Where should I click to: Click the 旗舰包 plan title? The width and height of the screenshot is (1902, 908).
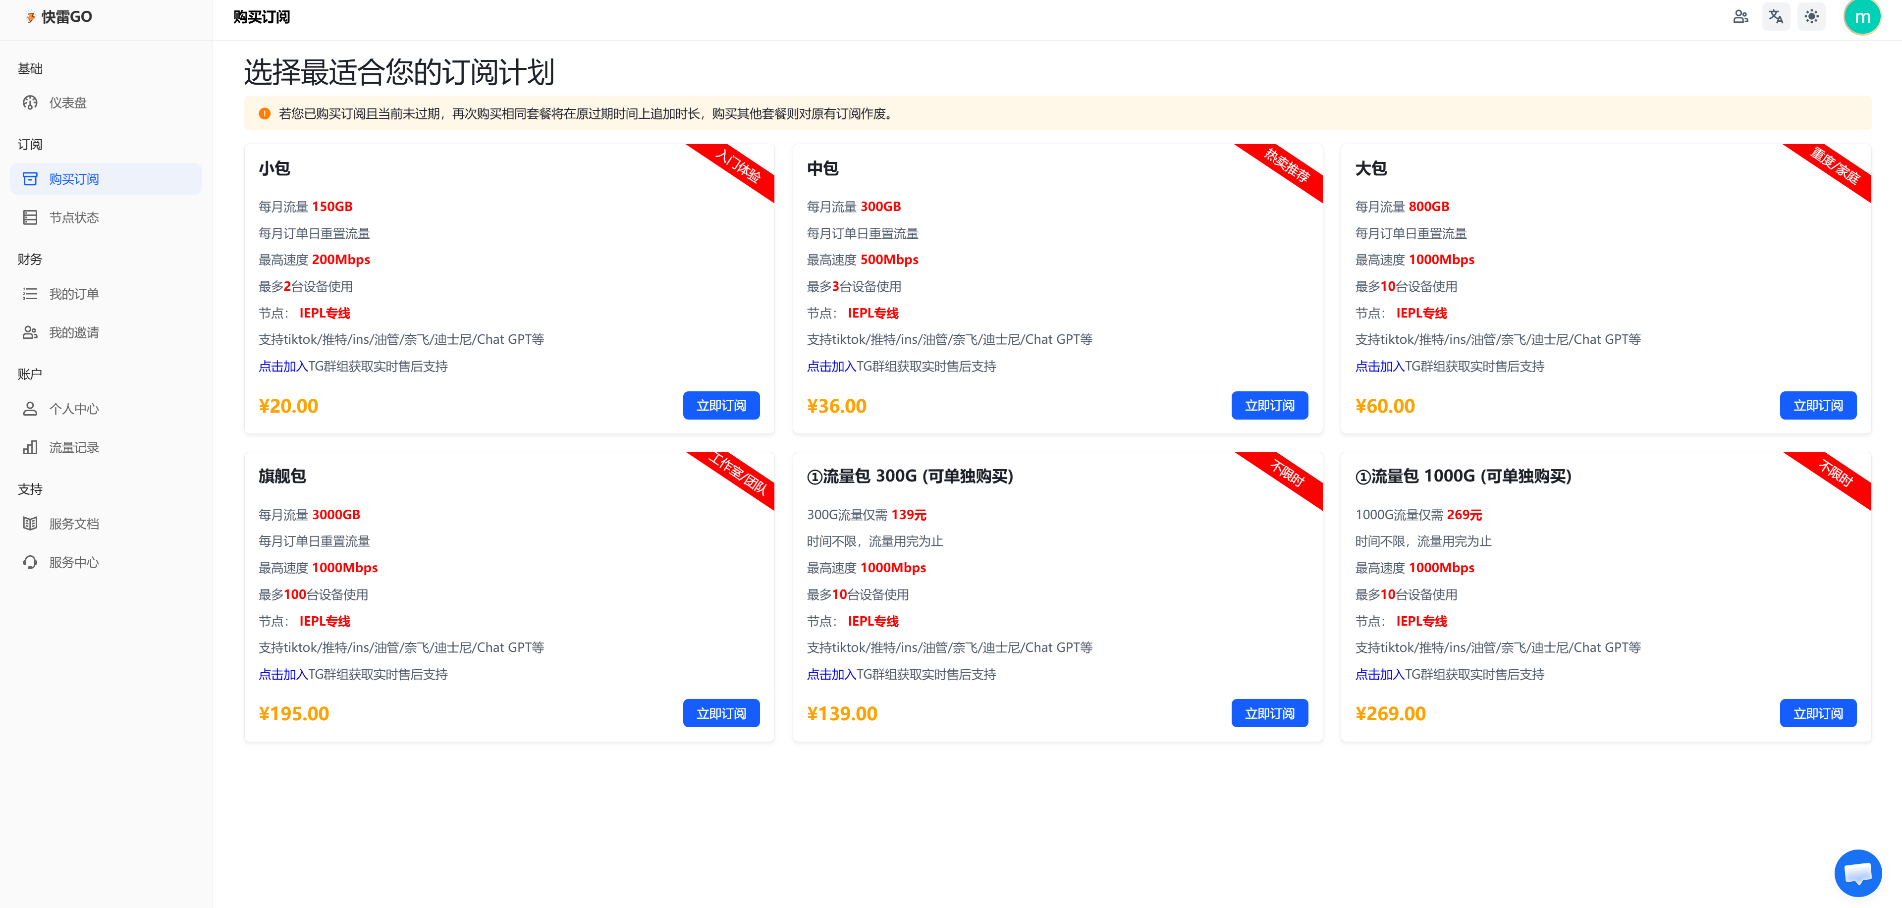pyautogui.click(x=282, y=476)
